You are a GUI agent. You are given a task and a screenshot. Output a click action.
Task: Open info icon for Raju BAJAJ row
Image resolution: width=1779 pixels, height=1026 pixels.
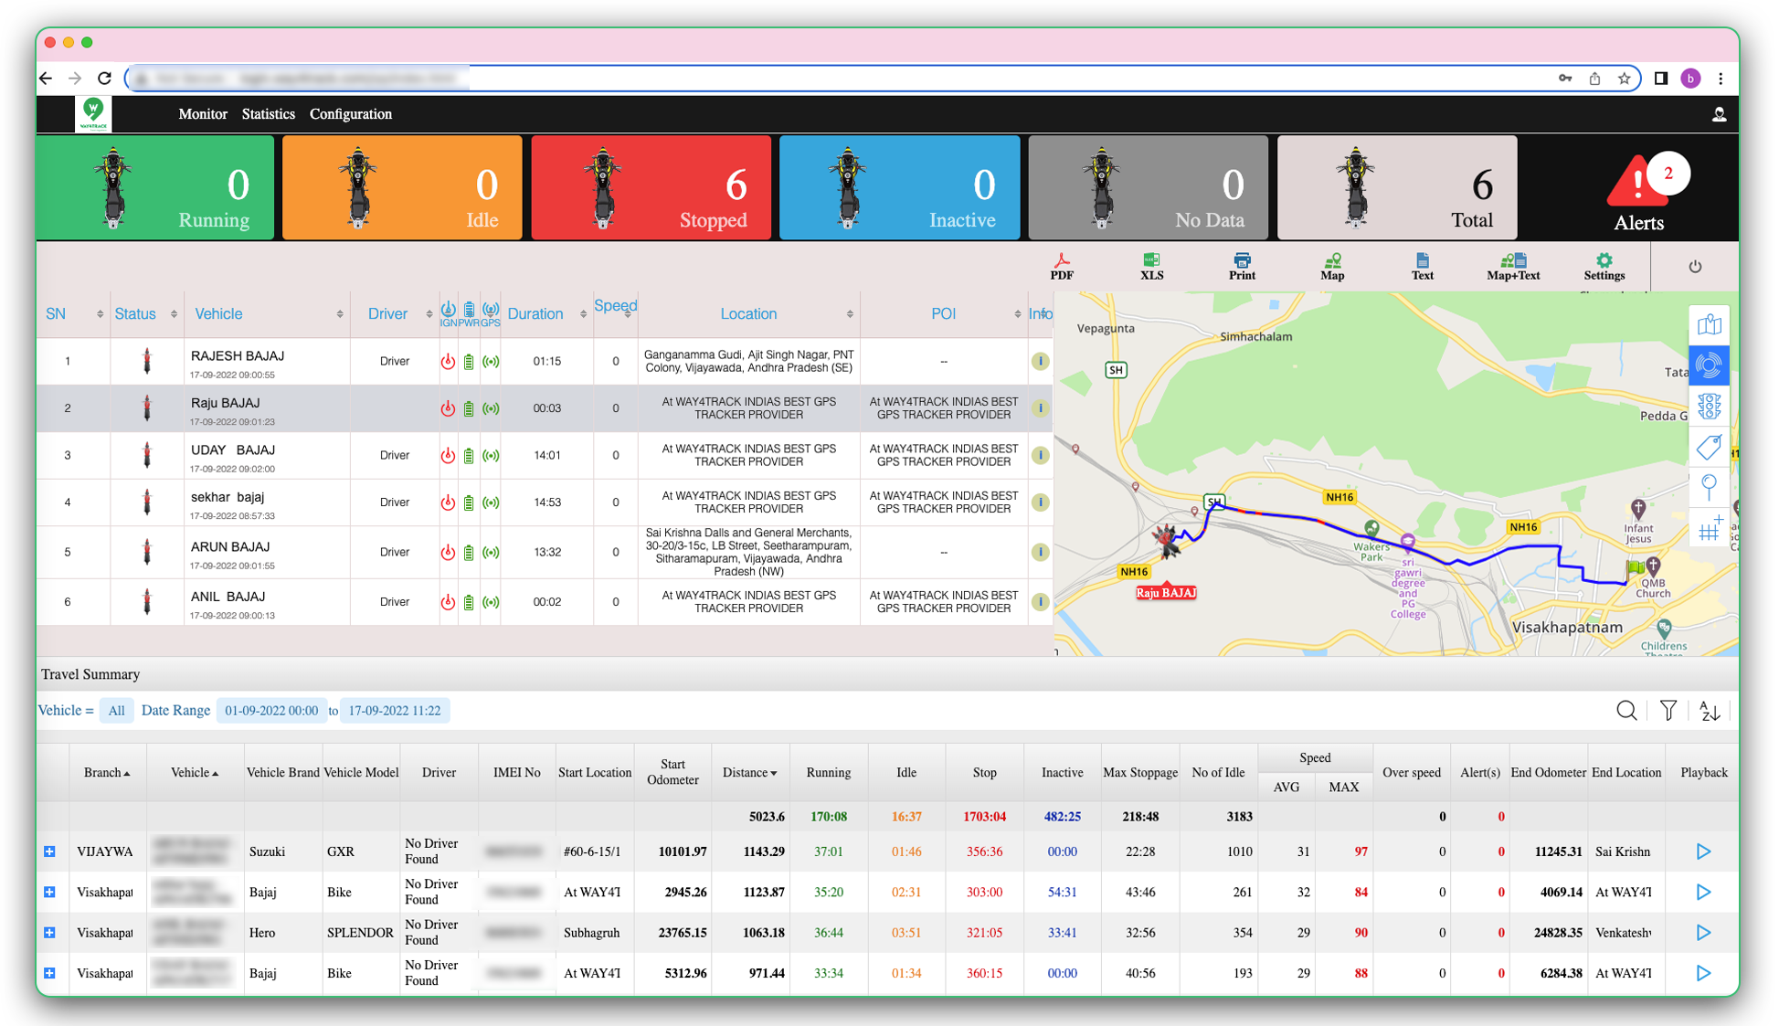[1040, 408]
